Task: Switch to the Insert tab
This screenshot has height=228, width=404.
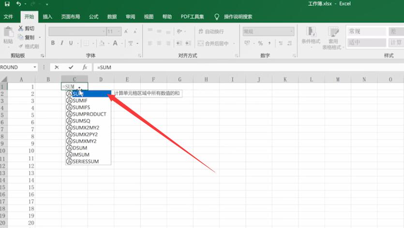Action: point(47,17)
